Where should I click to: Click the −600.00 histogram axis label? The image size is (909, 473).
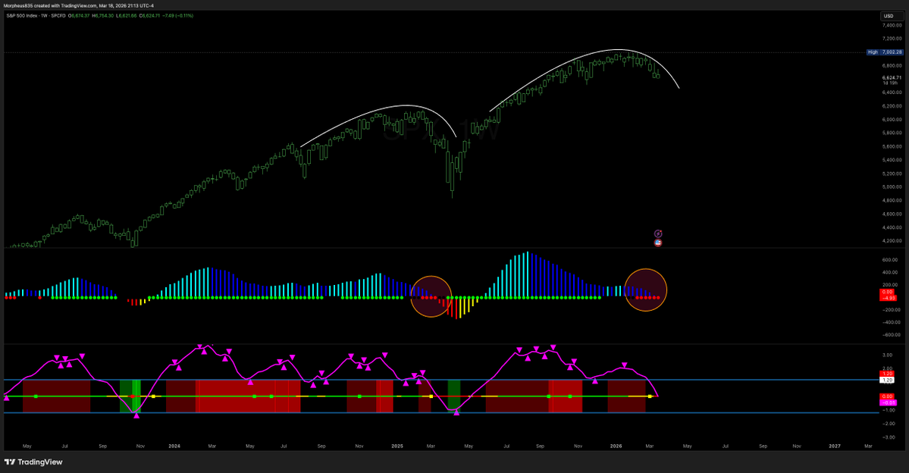point(891,334)
